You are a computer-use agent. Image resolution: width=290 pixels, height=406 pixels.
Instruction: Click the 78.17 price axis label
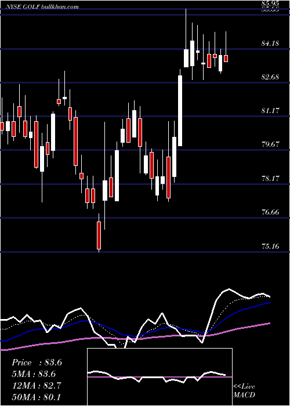tap(270, 179)
